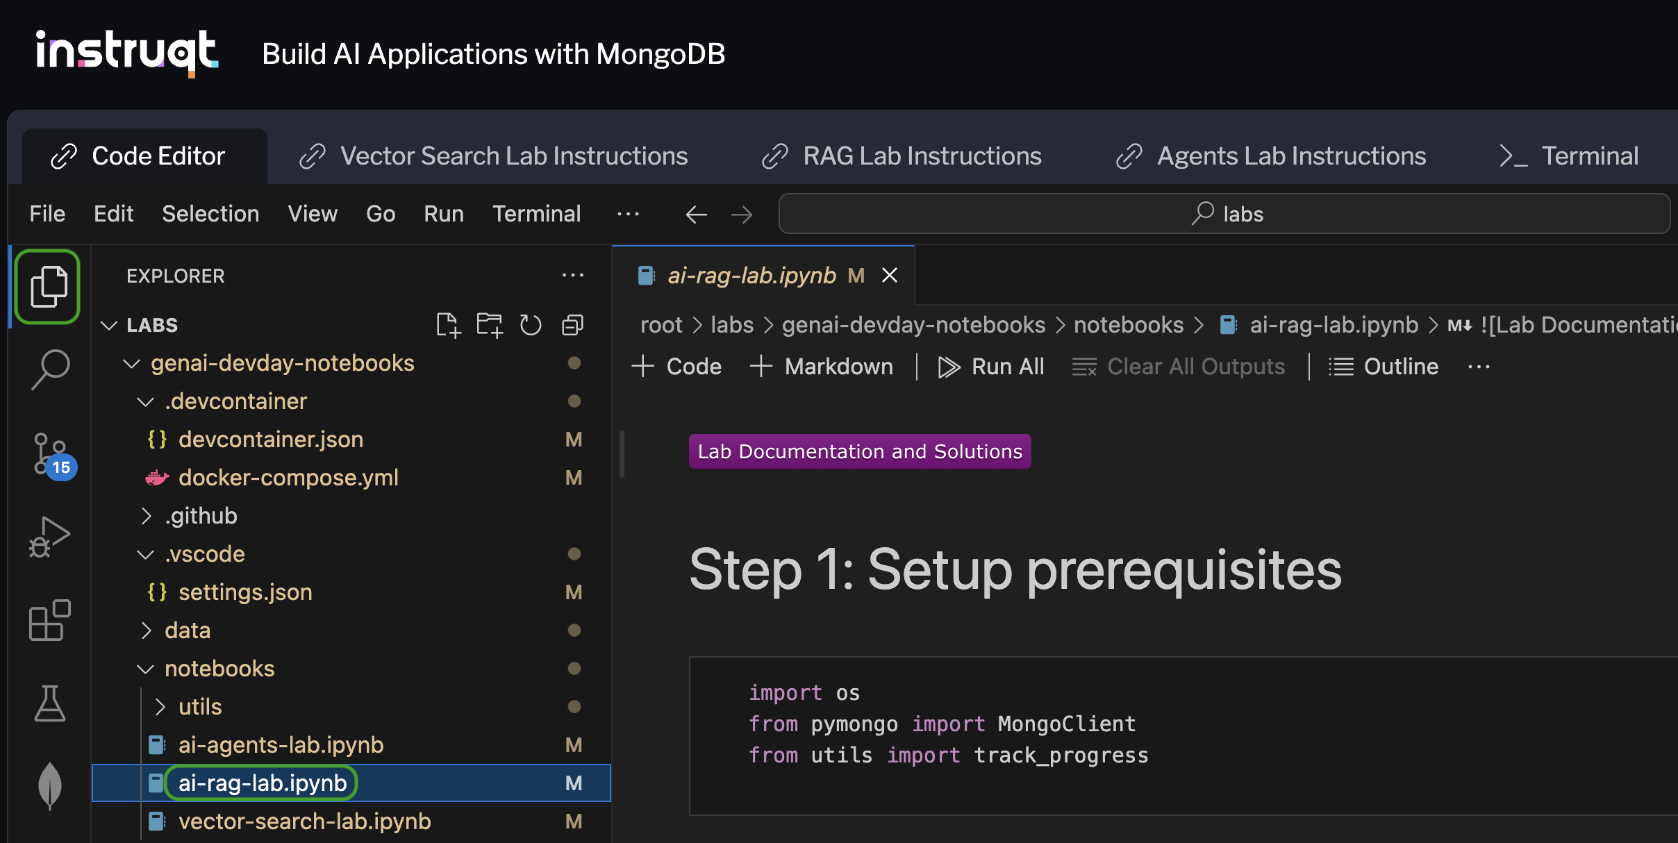Image resolution: width=1678 pixels, height=843 pixels.
Task: Run All notebook cells
Action: 991,367
